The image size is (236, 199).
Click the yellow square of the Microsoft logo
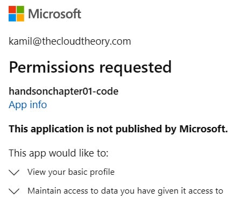tap(20, 18)
